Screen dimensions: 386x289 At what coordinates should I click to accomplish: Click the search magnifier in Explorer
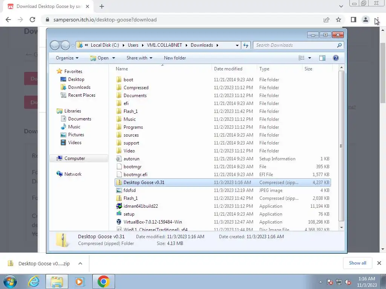tap(339, 45)
